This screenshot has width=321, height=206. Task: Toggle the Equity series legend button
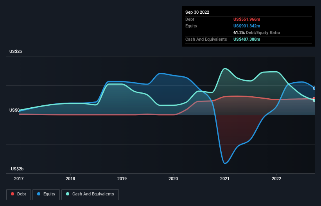pos(46,194)
